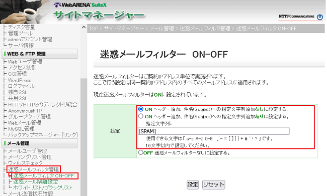Screen dimensions: 327x196
Task: Click the sidebar vertical scrollbar thumb
Action: [x=84, y=137]
